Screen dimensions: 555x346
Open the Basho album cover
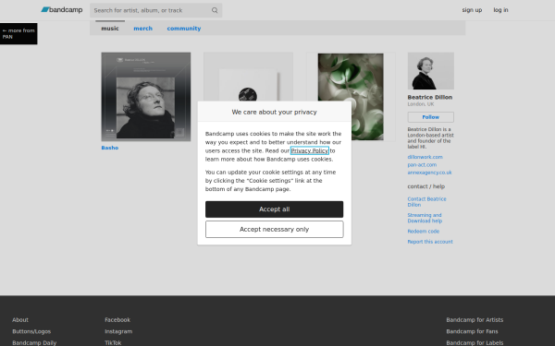(x=146, y=97)
